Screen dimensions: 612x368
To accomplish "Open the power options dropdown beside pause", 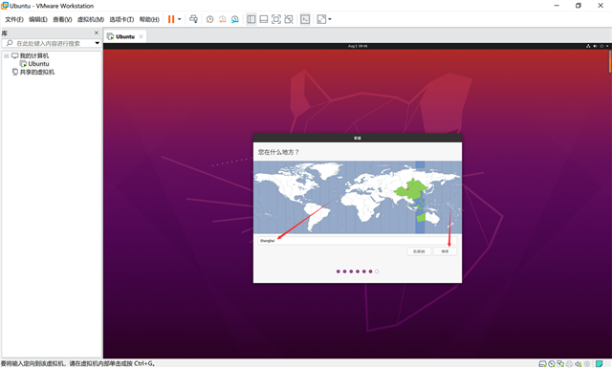I will click(179, 19).
